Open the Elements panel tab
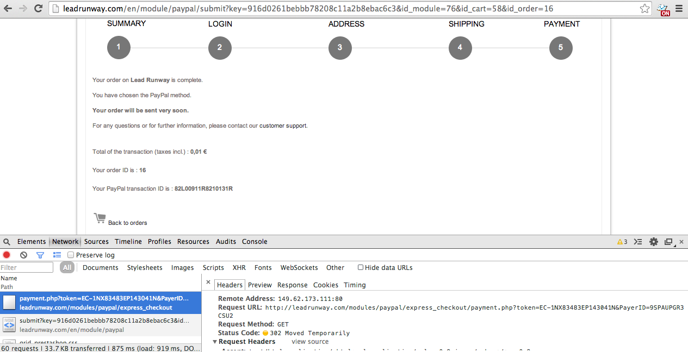688x352 pixels. (32, 242)
